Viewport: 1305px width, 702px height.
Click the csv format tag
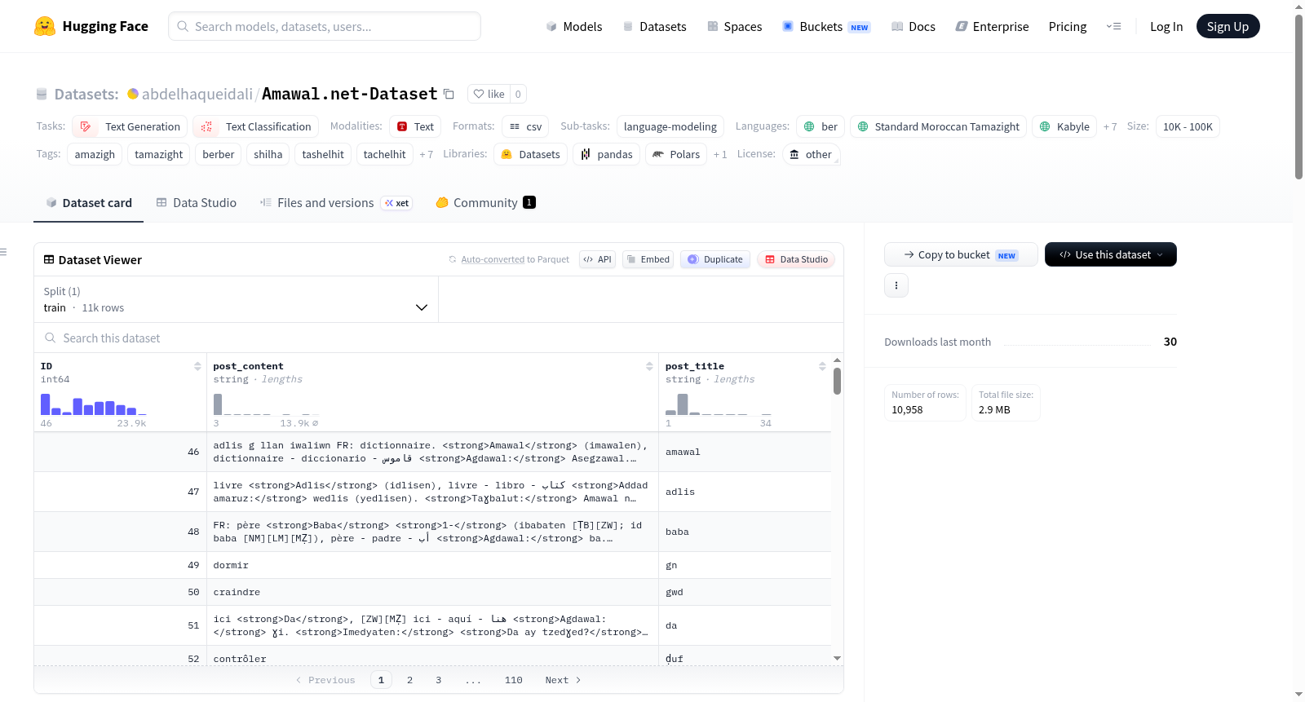coord(525,126)
